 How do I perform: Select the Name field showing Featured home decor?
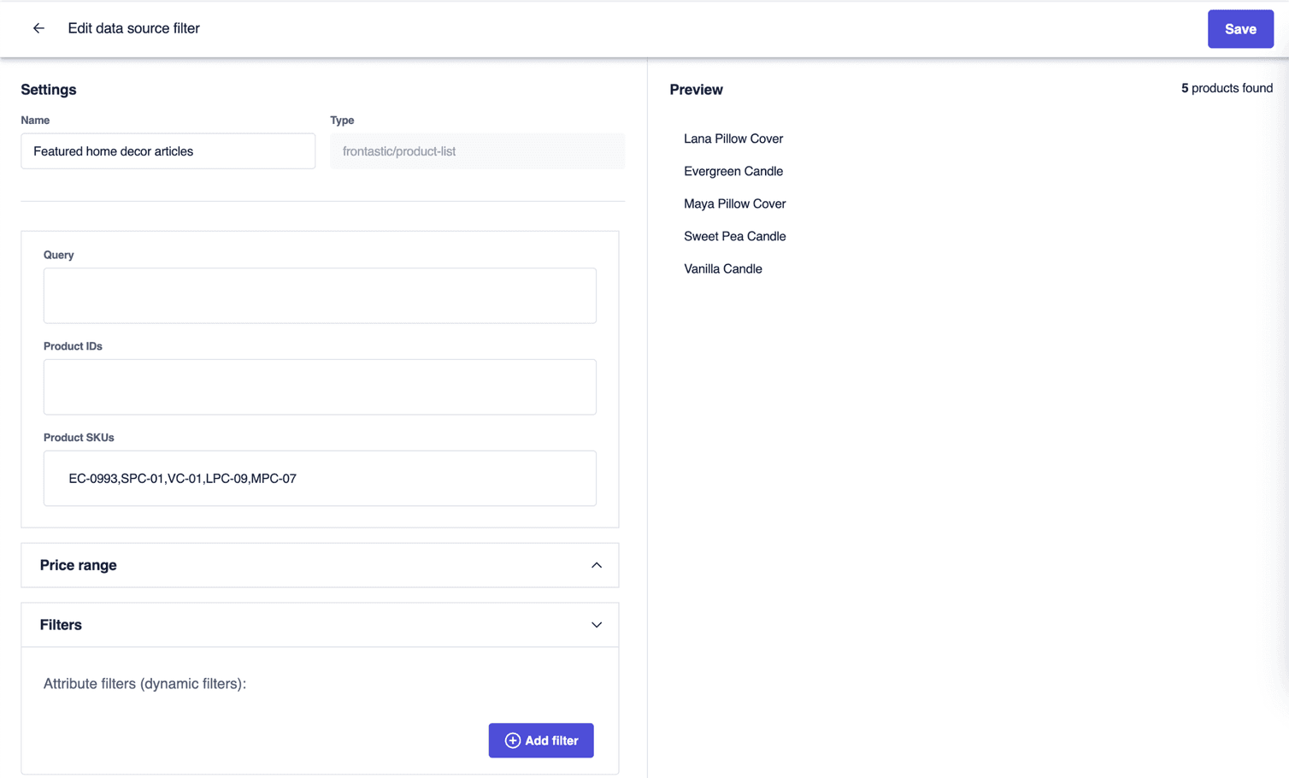(x=168, y=150)
